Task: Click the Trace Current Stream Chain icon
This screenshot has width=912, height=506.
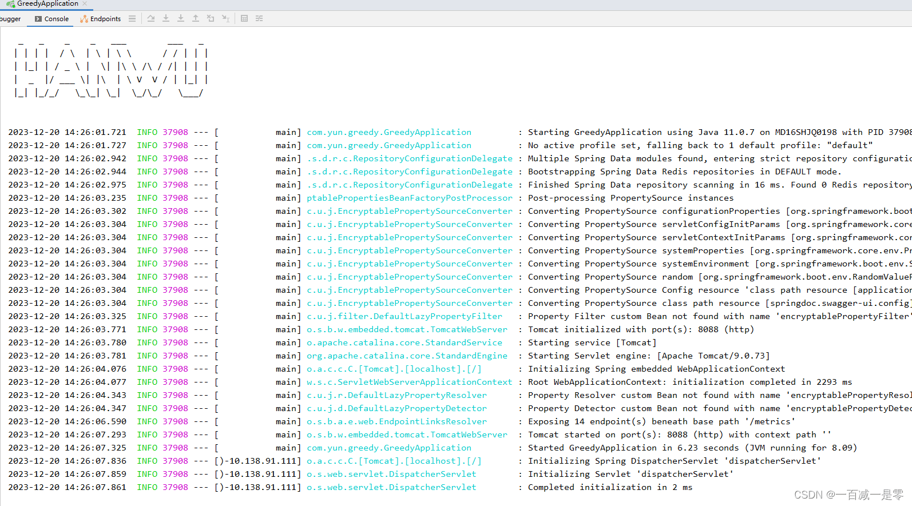Action: point(259,19)
